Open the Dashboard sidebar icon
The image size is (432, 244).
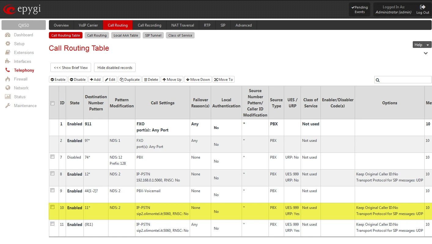tap(8, 35)
